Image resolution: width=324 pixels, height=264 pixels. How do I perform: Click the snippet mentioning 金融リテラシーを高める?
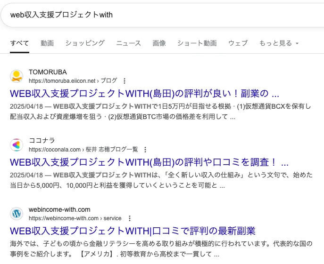point(161,249)
